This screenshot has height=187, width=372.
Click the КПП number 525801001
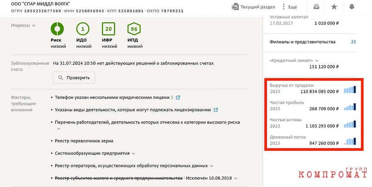coord(131,11)
